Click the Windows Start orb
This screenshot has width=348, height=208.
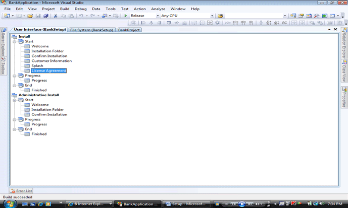10,203
